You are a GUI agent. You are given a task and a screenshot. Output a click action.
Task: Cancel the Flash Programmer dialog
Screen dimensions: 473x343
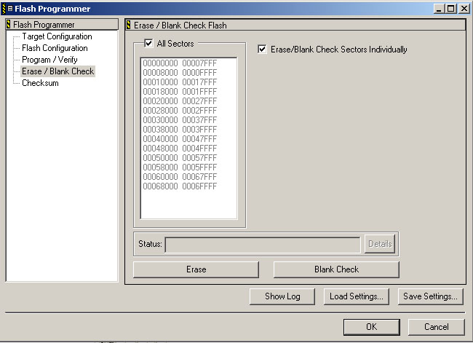(436, 327)
